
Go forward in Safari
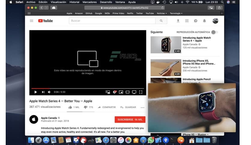point(46,8)
